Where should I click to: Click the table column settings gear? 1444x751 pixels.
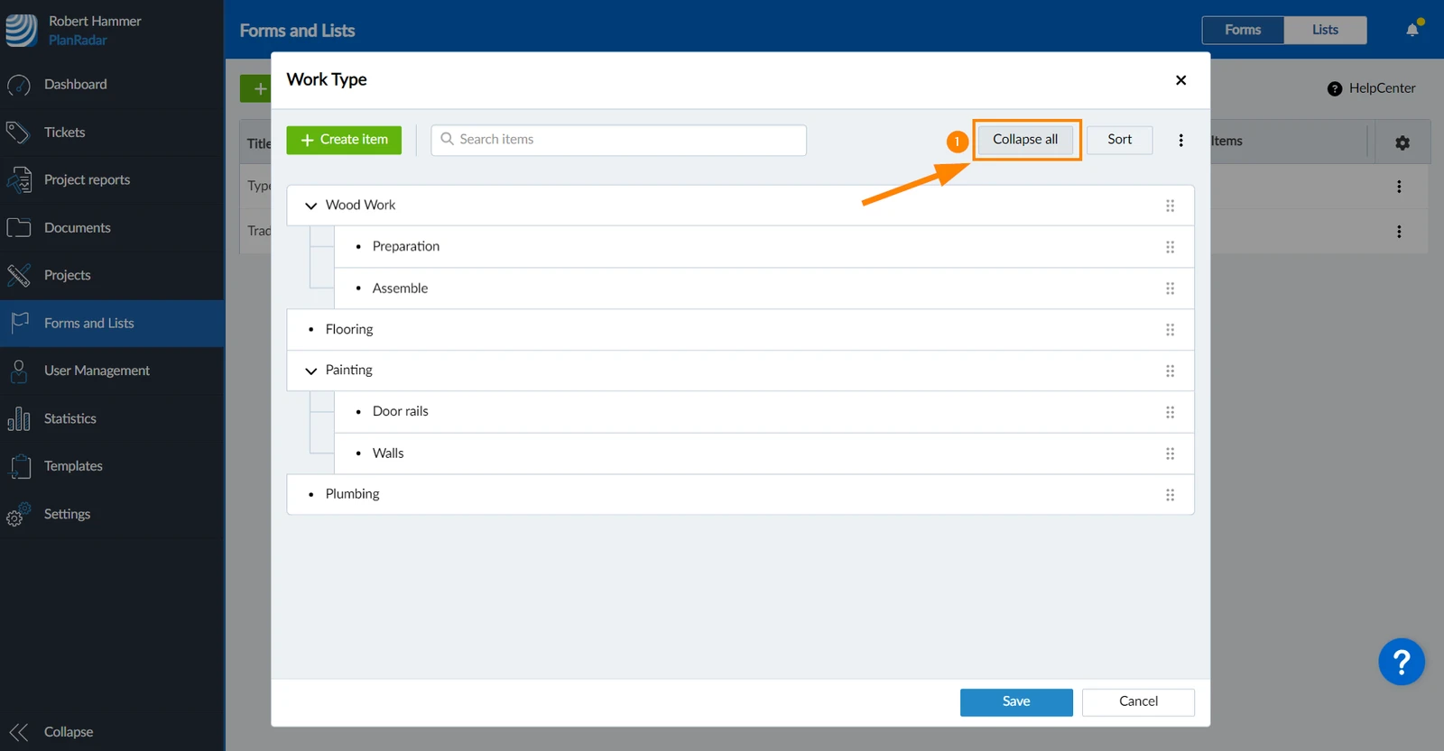point(1402,142)
